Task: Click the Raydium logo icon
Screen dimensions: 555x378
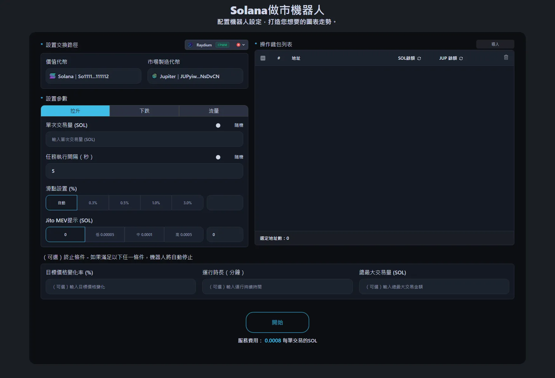Action: [x=190, y=45]
